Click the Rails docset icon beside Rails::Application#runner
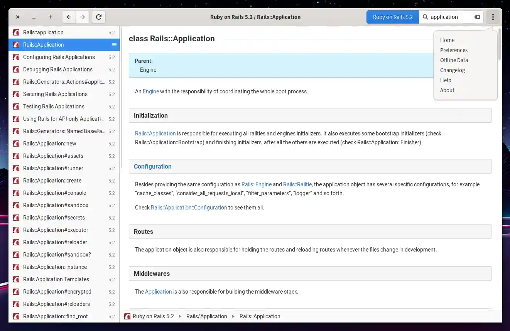This screenshot has height=331, width=510. 16,168
